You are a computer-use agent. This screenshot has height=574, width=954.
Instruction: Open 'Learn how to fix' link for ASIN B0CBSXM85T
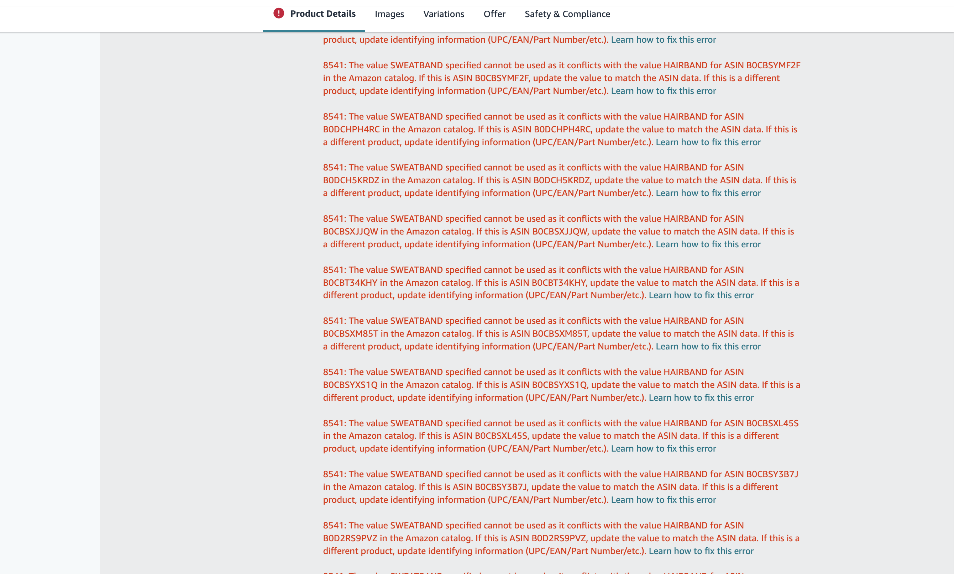pos(708,346)
